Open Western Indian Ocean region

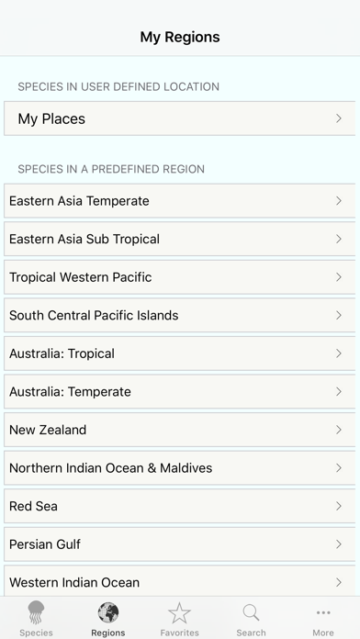(180, 581)
